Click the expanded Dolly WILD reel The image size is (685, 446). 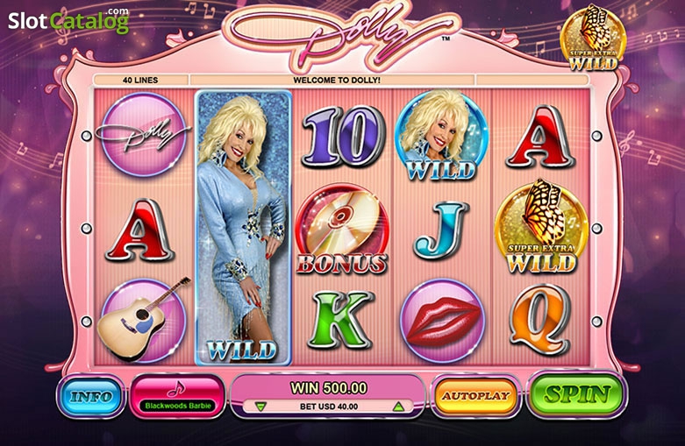(x=243, y=227)
